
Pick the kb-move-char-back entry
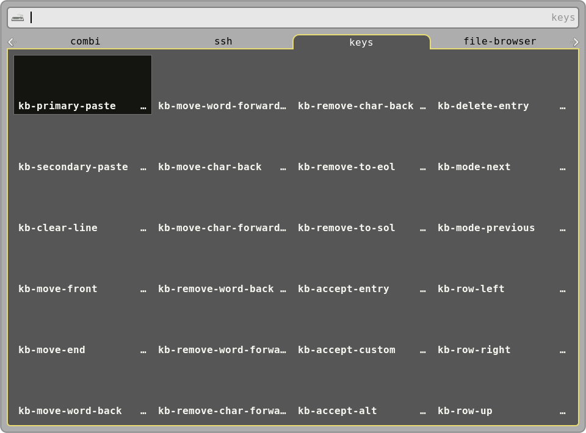pos(222,146)
